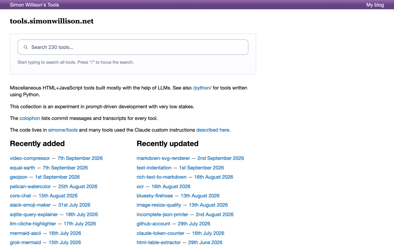
Task: Click the 25th August 2026 date link
Action: pos(78,187)
